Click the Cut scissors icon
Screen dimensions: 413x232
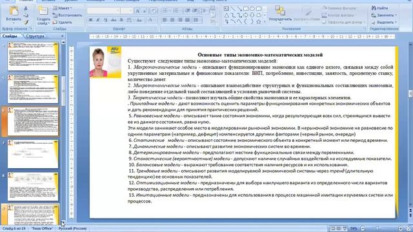click(26, 8)
